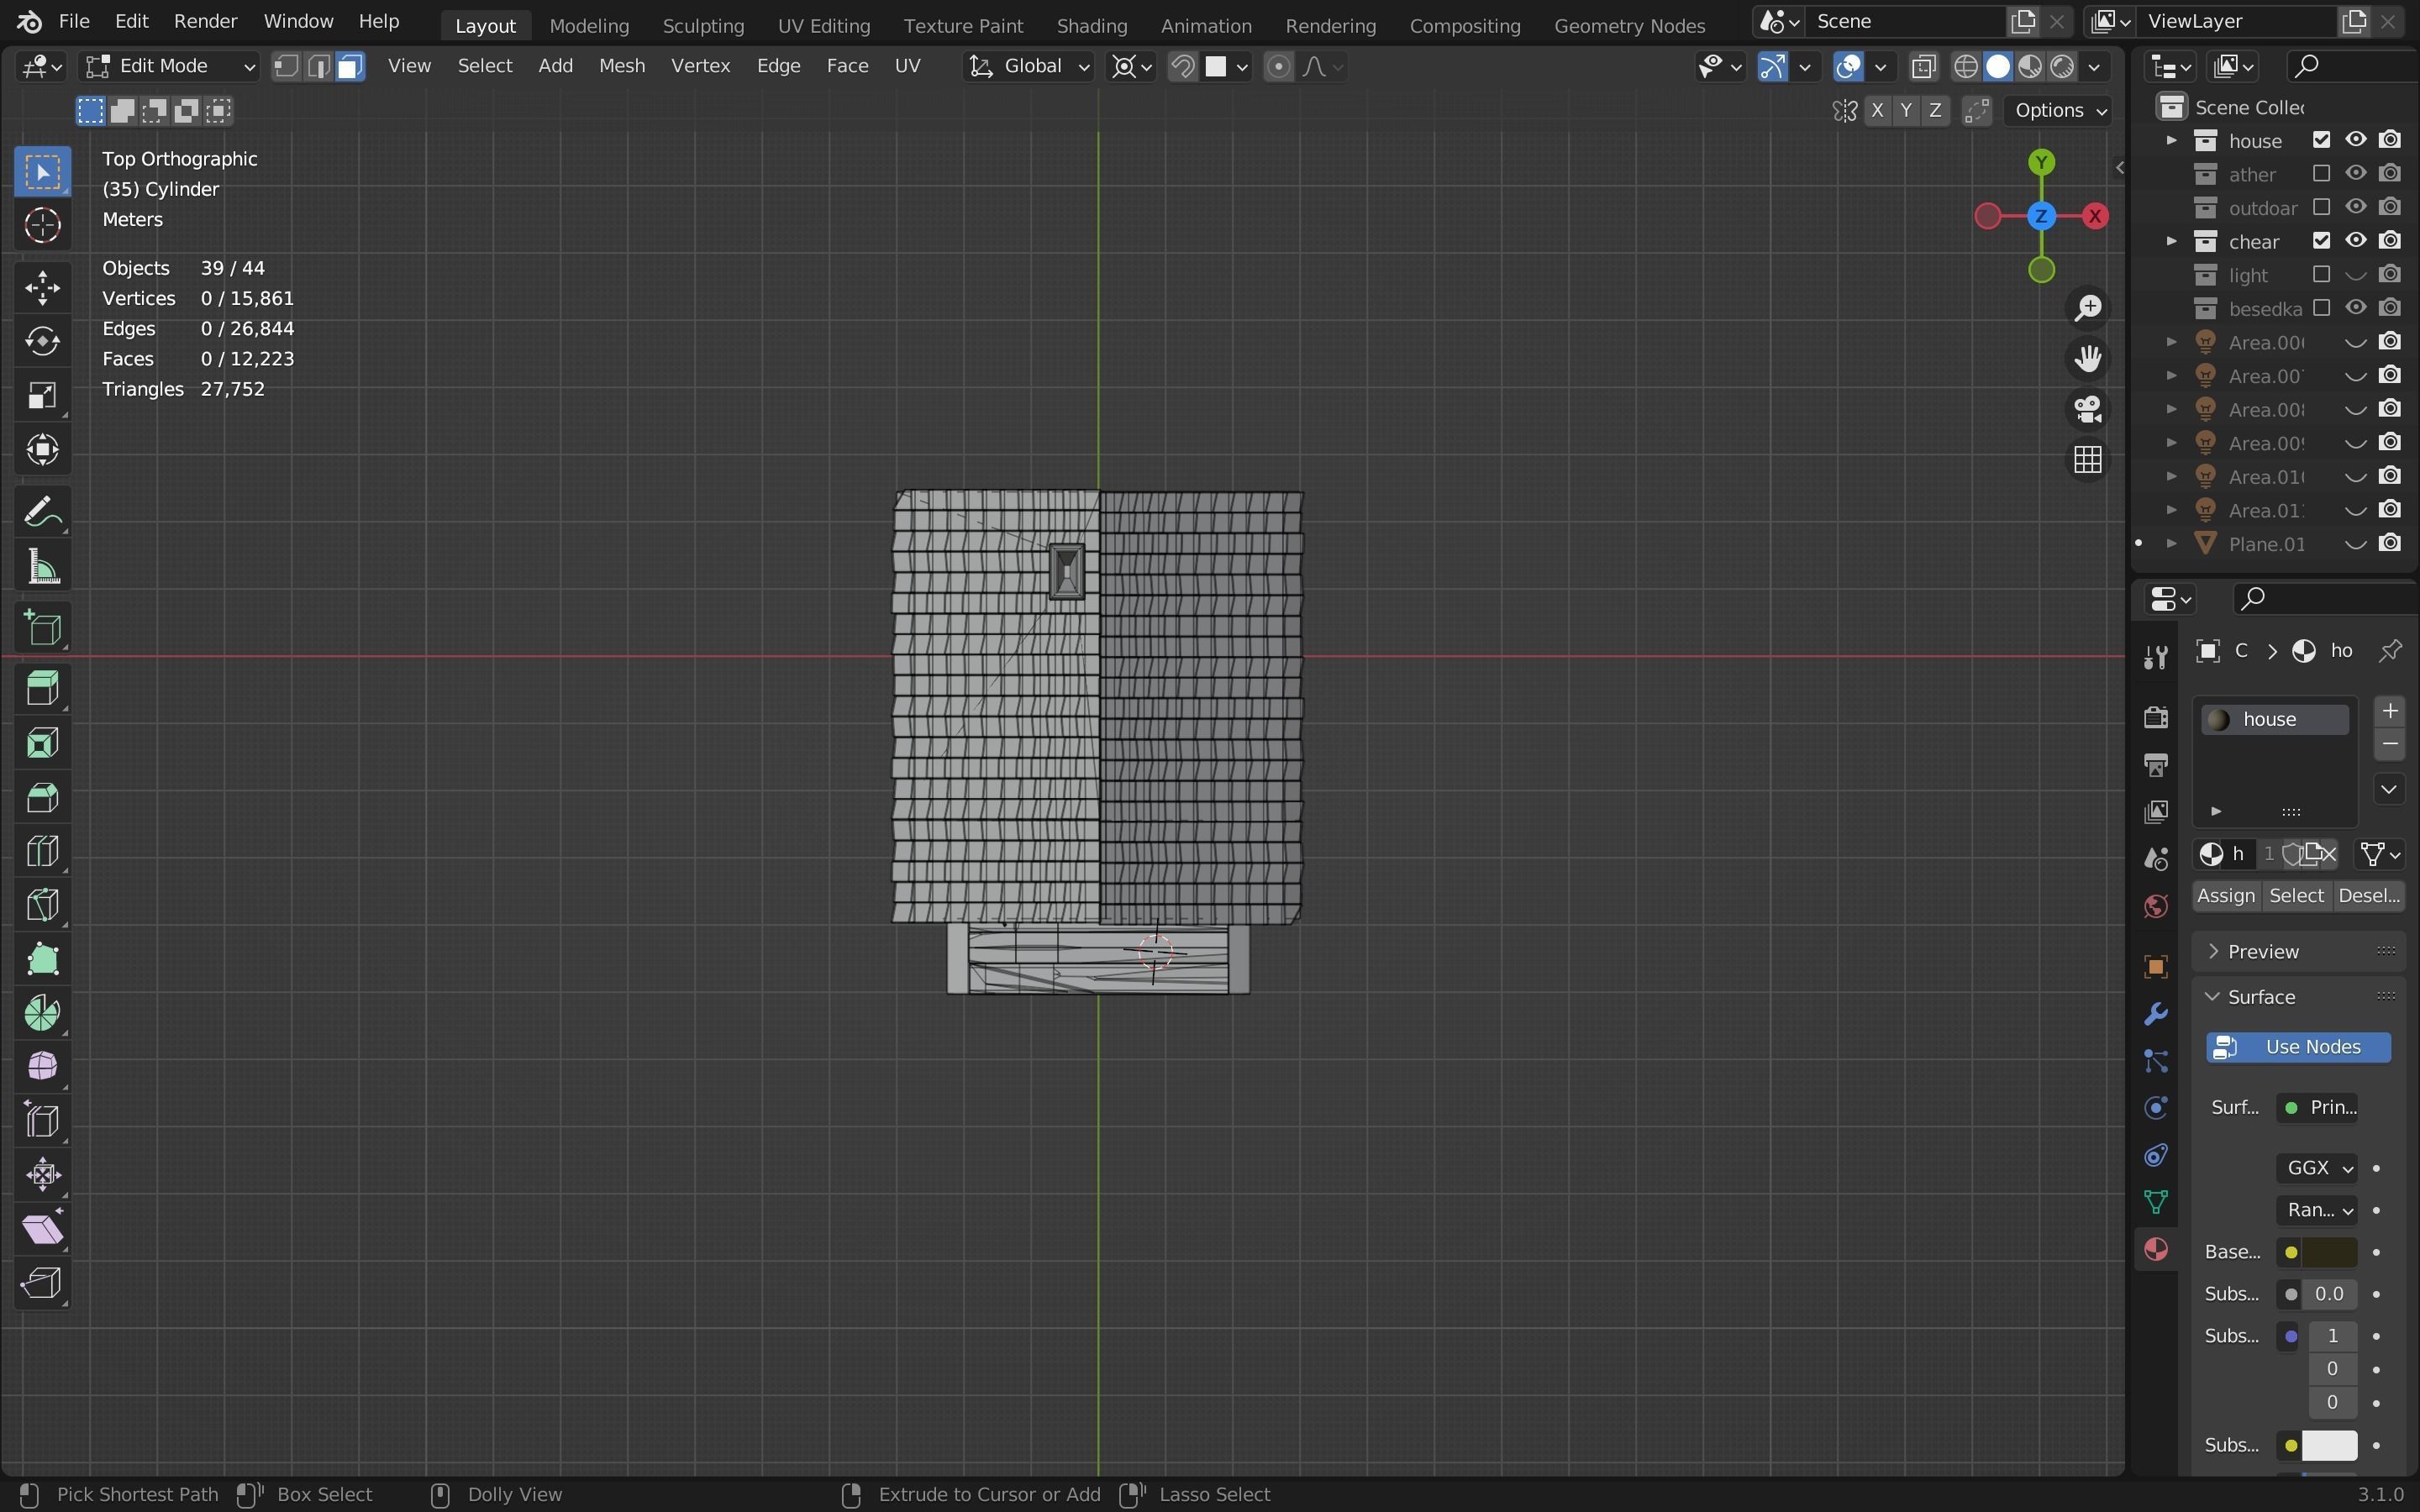The width and height of the screenshot is (2420, 1512).
Task: Enable the light collection checkbox
Action: pyautogui.click(x=2322, y=275)
